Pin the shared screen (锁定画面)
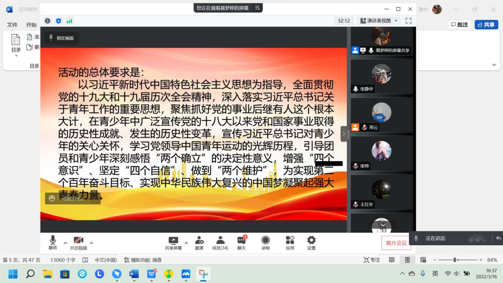The height and width of the screenshot is (283, 503). tap(61, 38)
